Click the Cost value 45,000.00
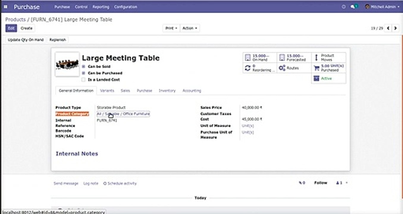 point(252,119)
